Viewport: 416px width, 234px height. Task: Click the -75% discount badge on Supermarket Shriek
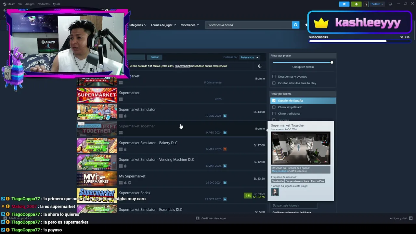pyautogui.click(x=248, y=196)
